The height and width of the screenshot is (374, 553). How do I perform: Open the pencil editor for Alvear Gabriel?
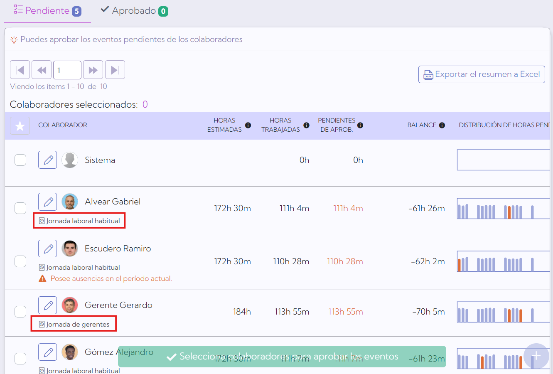tap(48, 202)
